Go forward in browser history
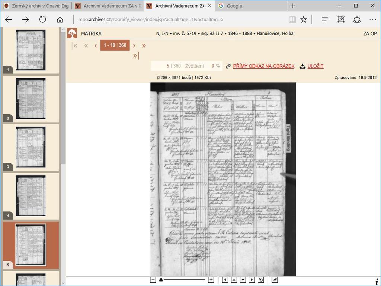This screenshot has height=286, width=381. click(x=26, y=19)
